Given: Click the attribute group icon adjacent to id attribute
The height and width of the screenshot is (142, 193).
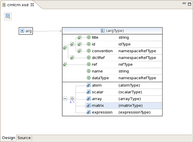Looking at the screenshot, I should pyautogui.click(x=79, y=44).
